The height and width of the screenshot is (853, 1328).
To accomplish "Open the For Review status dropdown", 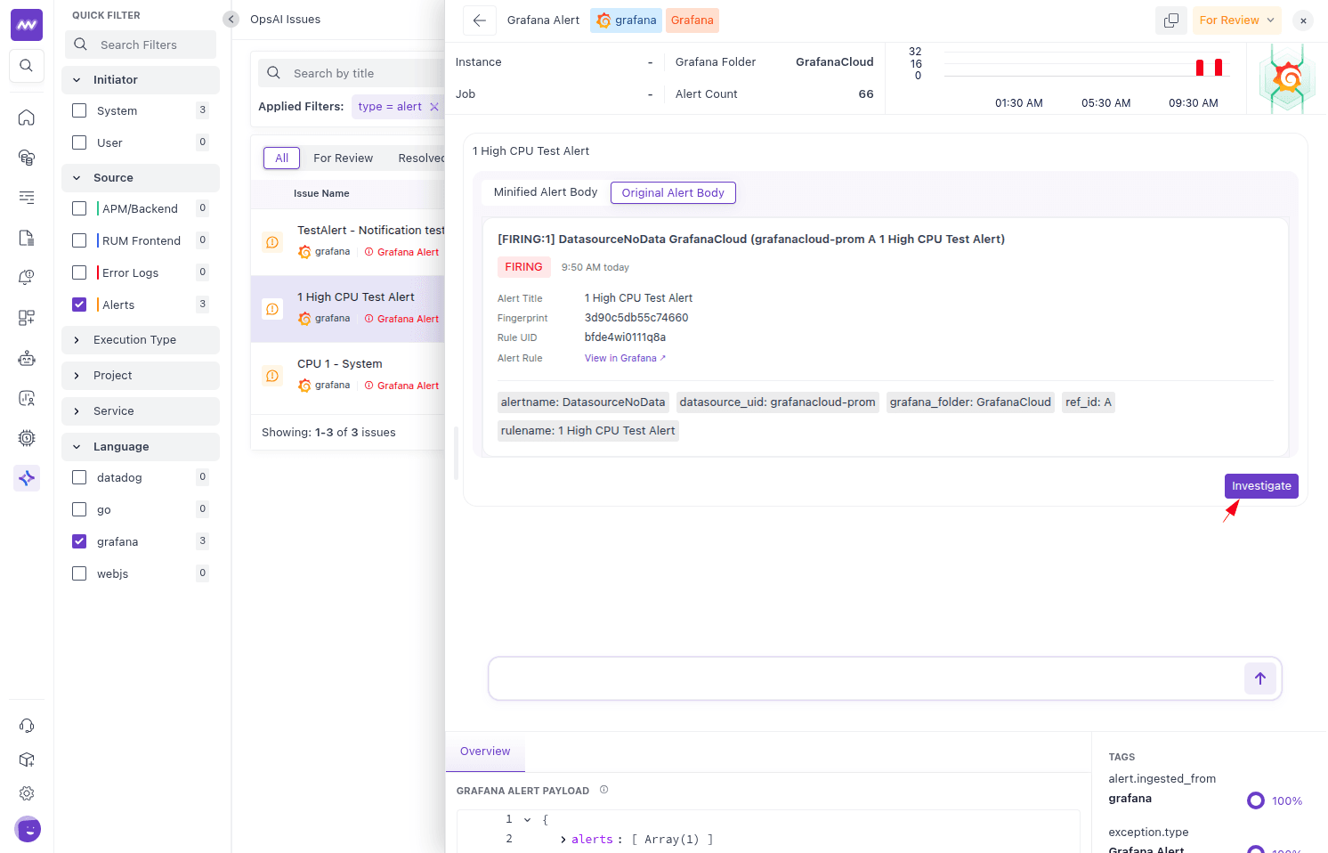I will pyautogui.click(x=1236, y=20).
